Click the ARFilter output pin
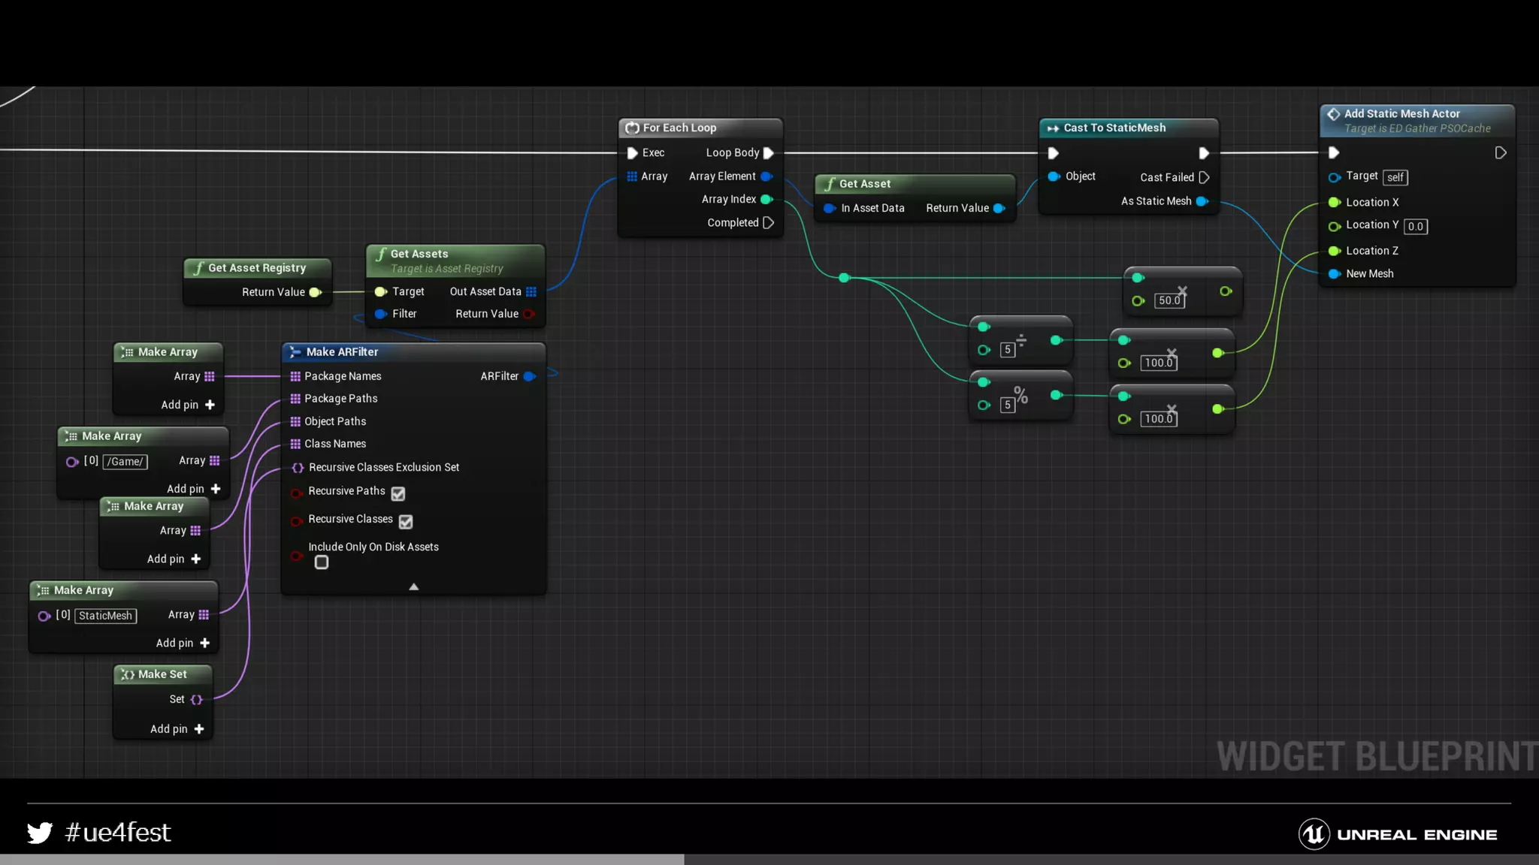The width and height of the screenshot is (1539, 865). (529, 376)
